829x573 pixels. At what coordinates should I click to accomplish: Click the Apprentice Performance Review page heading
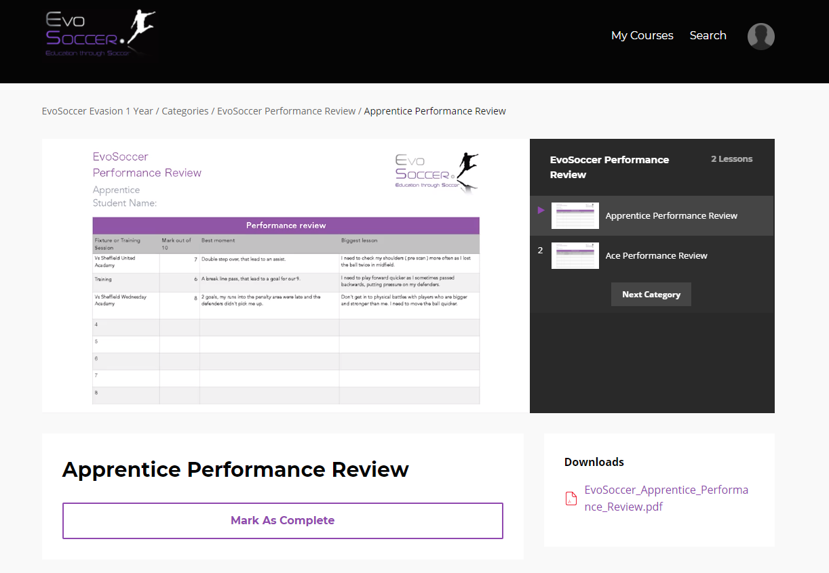(x=235, y=469)
